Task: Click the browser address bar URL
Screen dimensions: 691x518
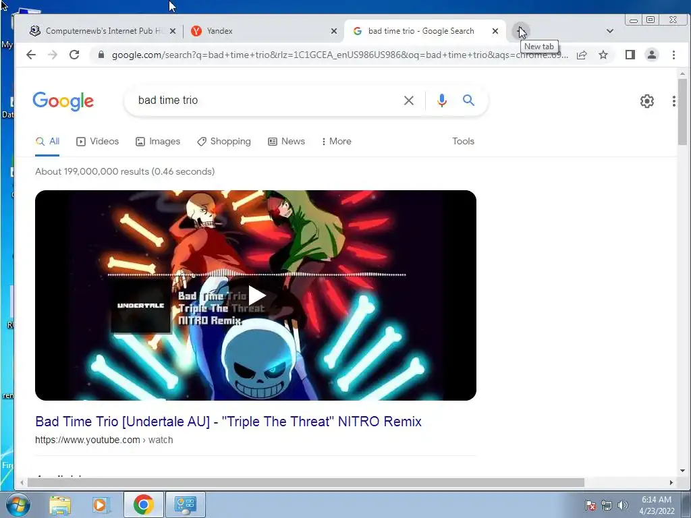Action: (x=339, y=55)
